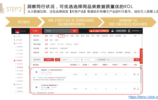The width and height of the screenshot is (158, 100).
Task: Click the search keyword input field
Action: pos(57,31)
